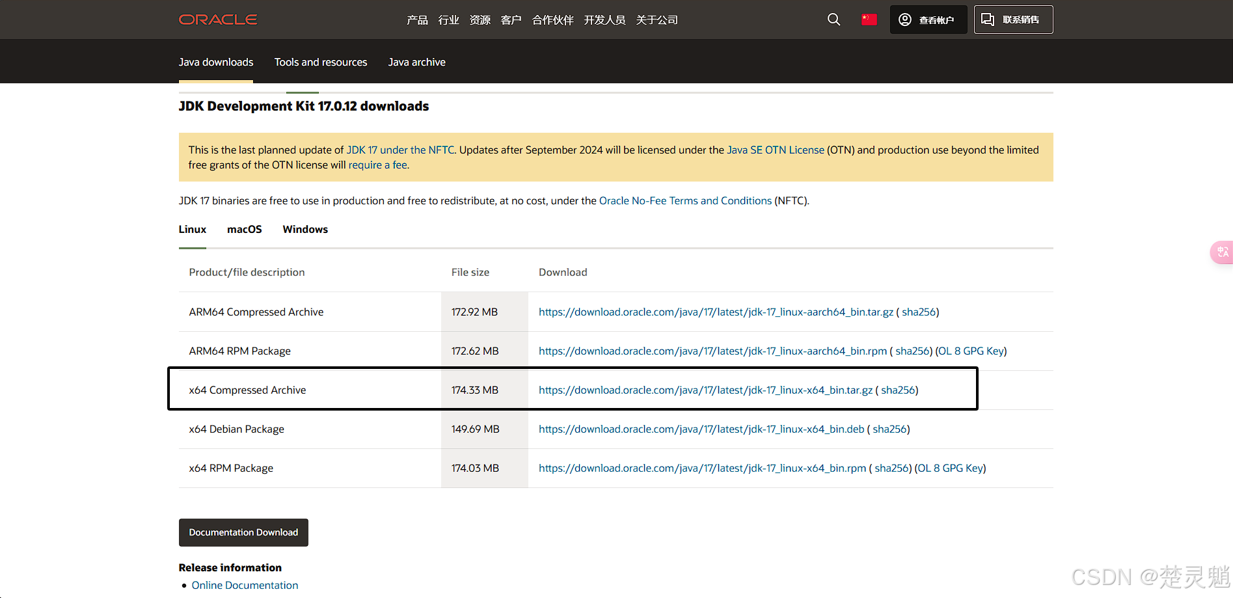Open the JDK 17 under the NFTC link

click(400, 150)
